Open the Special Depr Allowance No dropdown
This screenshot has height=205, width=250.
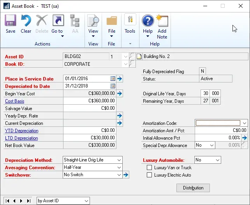click(x=212, y=145)
